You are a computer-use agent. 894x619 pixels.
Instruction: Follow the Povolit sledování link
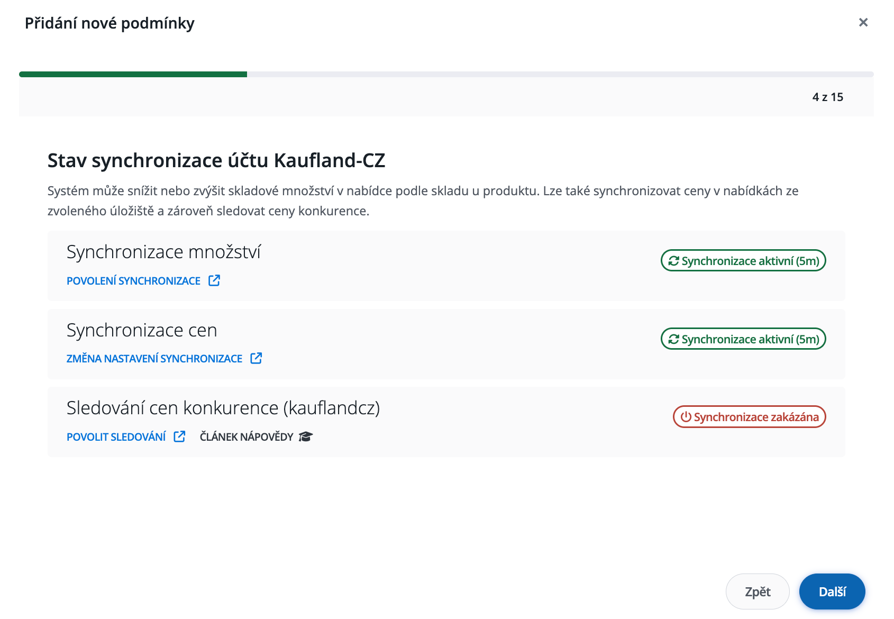click(x=116, y=437)
